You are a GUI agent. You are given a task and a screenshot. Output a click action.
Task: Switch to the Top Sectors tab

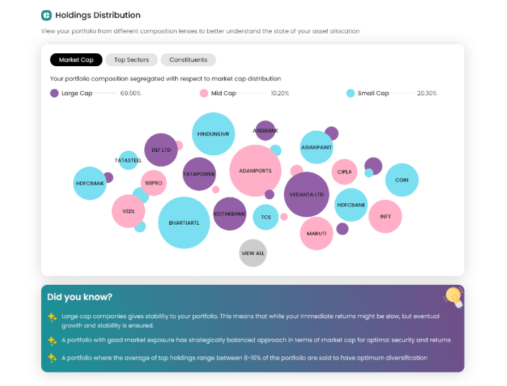[131, 60]
